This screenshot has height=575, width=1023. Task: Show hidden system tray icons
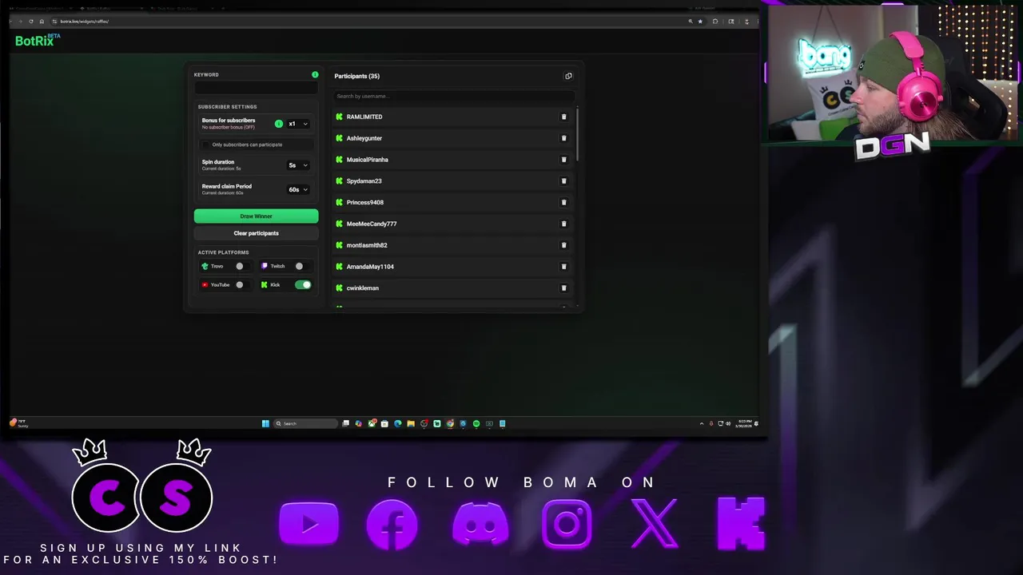click(x=702, y=423)
